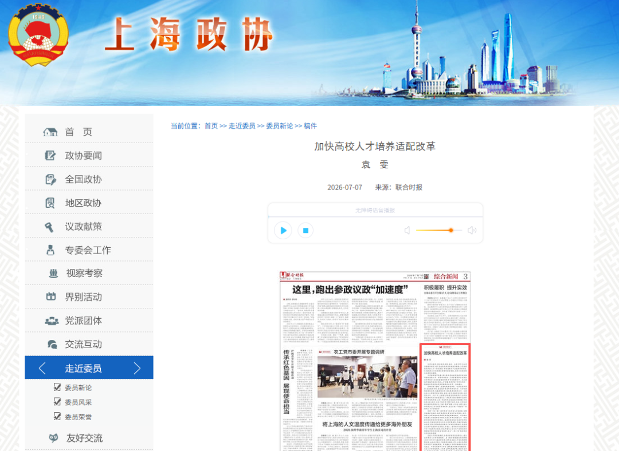The width and height of the screenshot is (619, 451).
Task: Open the newspaper page image
Action: 375,361
